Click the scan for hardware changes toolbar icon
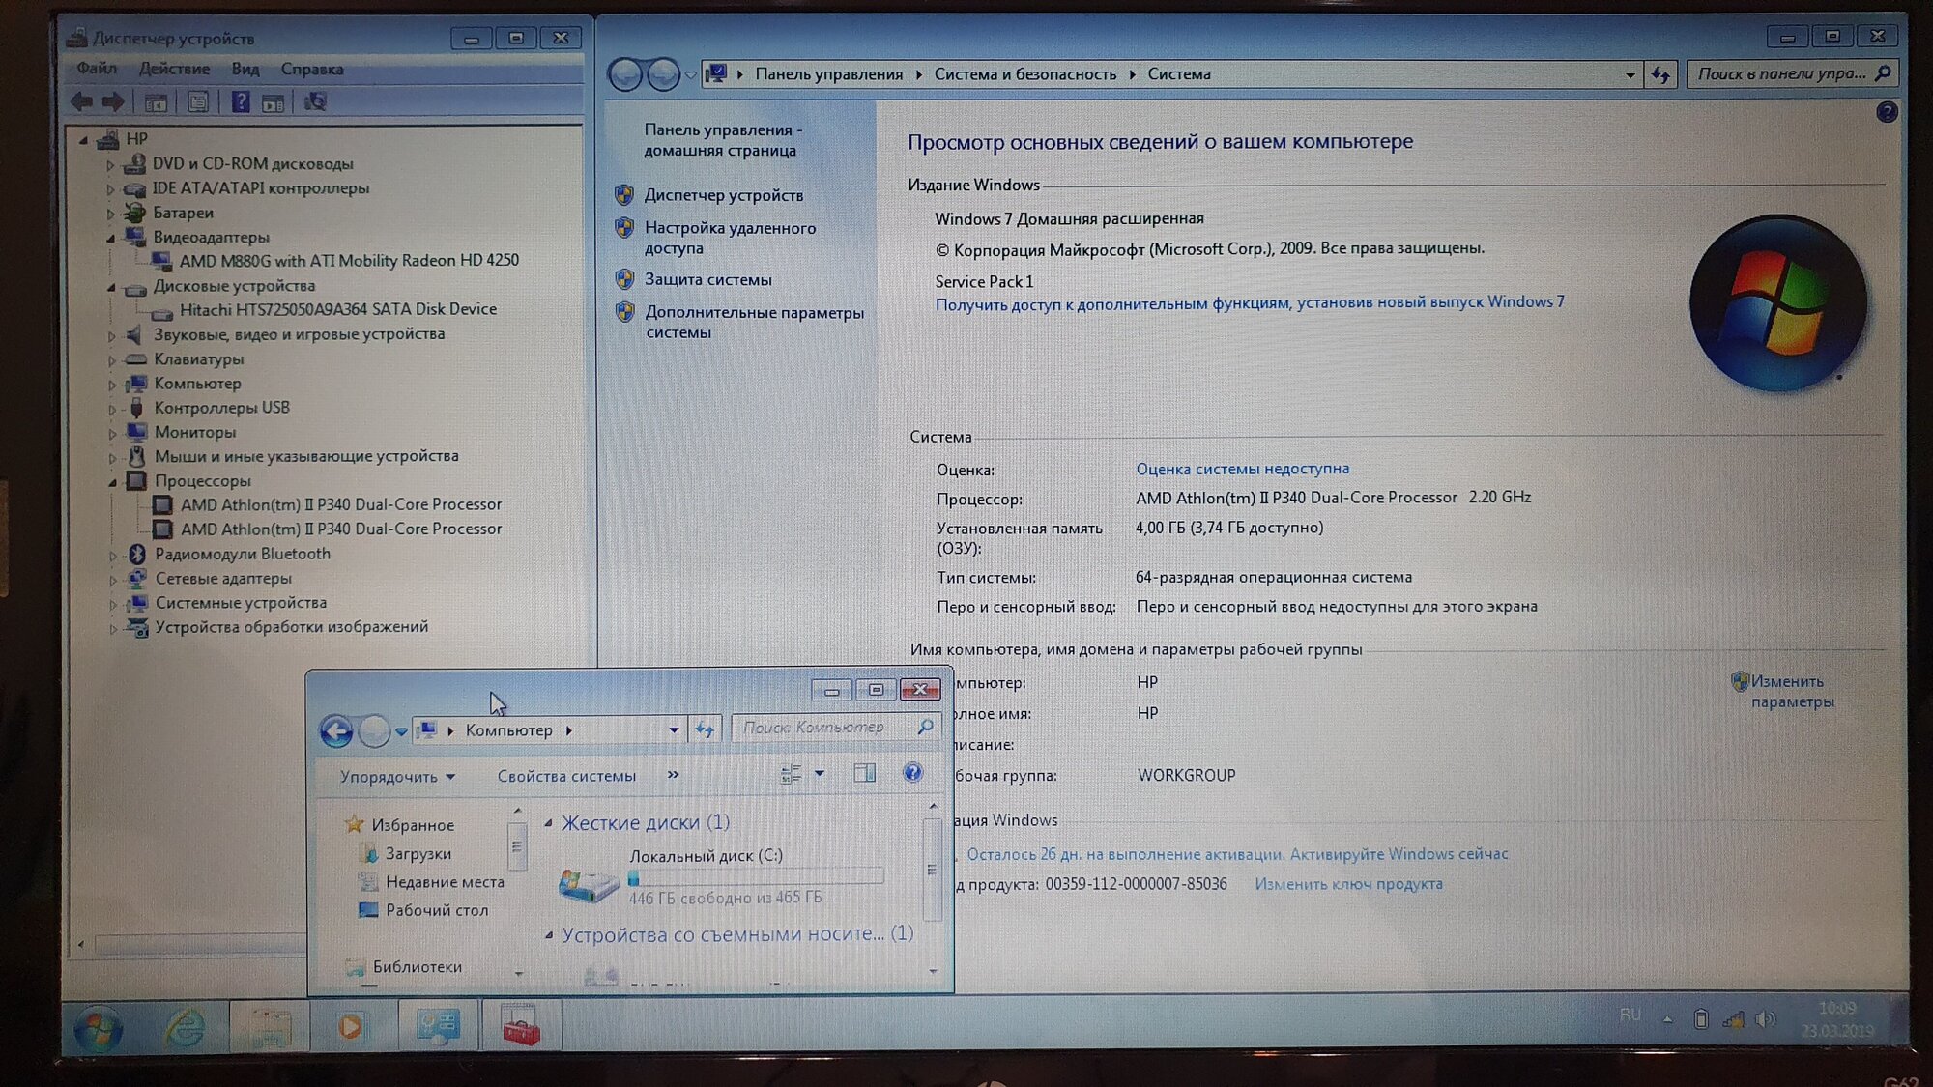This screenshot has height=1087, width=1933. 315,102
